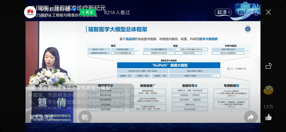Image resolution: width=286 pixels, height=132 pixels.
Task: Tap the 主题 topic tag
Action: (31, 88)
